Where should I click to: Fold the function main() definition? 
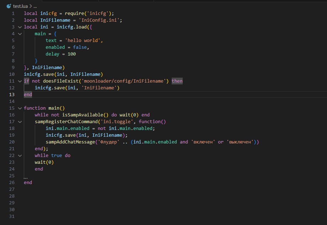(x=20, y=108)
